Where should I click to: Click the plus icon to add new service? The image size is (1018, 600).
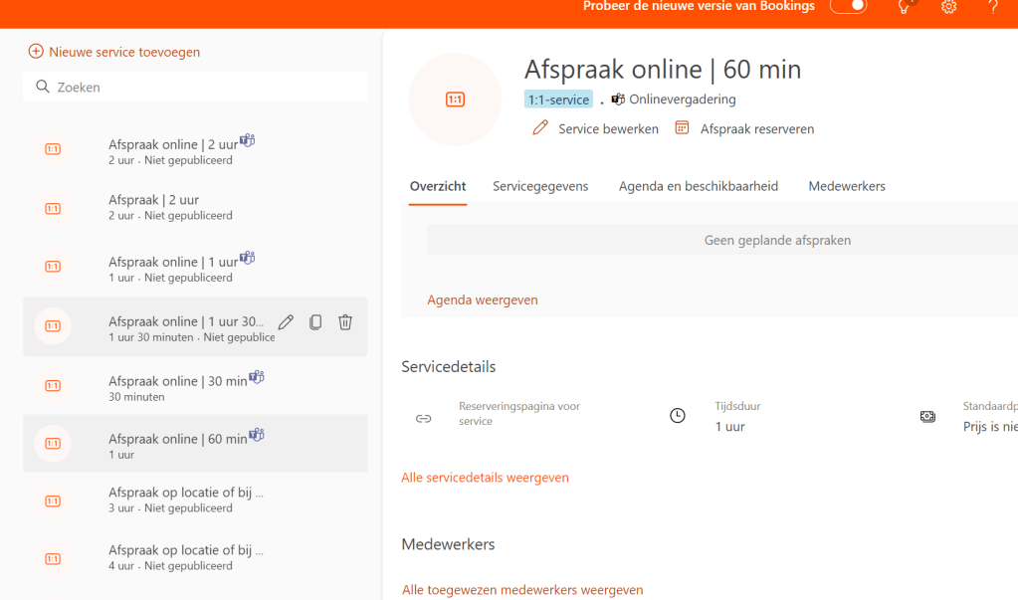pyautogui.click(x=36, y=52)
